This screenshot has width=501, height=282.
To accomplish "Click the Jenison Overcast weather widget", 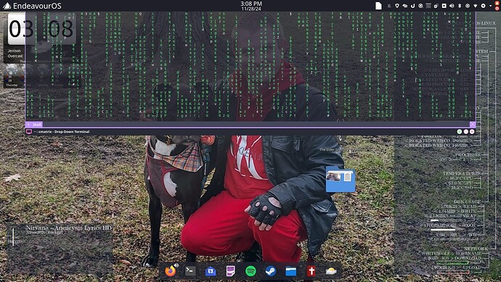I will tap(15, 53).
